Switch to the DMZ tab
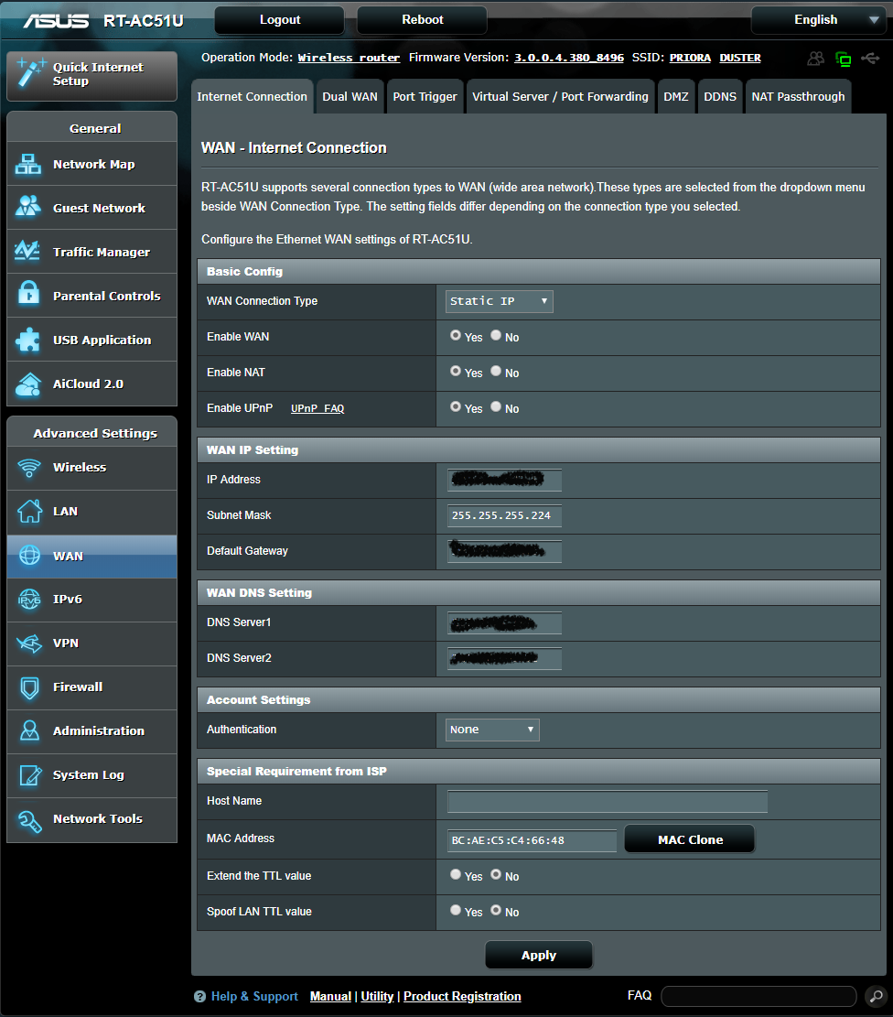This screenshot has width=893, height=1017. pyautogui.click(x=676, y=97)
